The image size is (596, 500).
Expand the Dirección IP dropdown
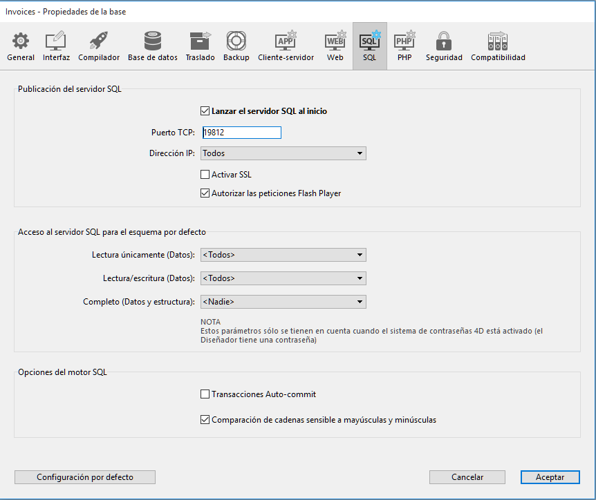tap(283, 153)
